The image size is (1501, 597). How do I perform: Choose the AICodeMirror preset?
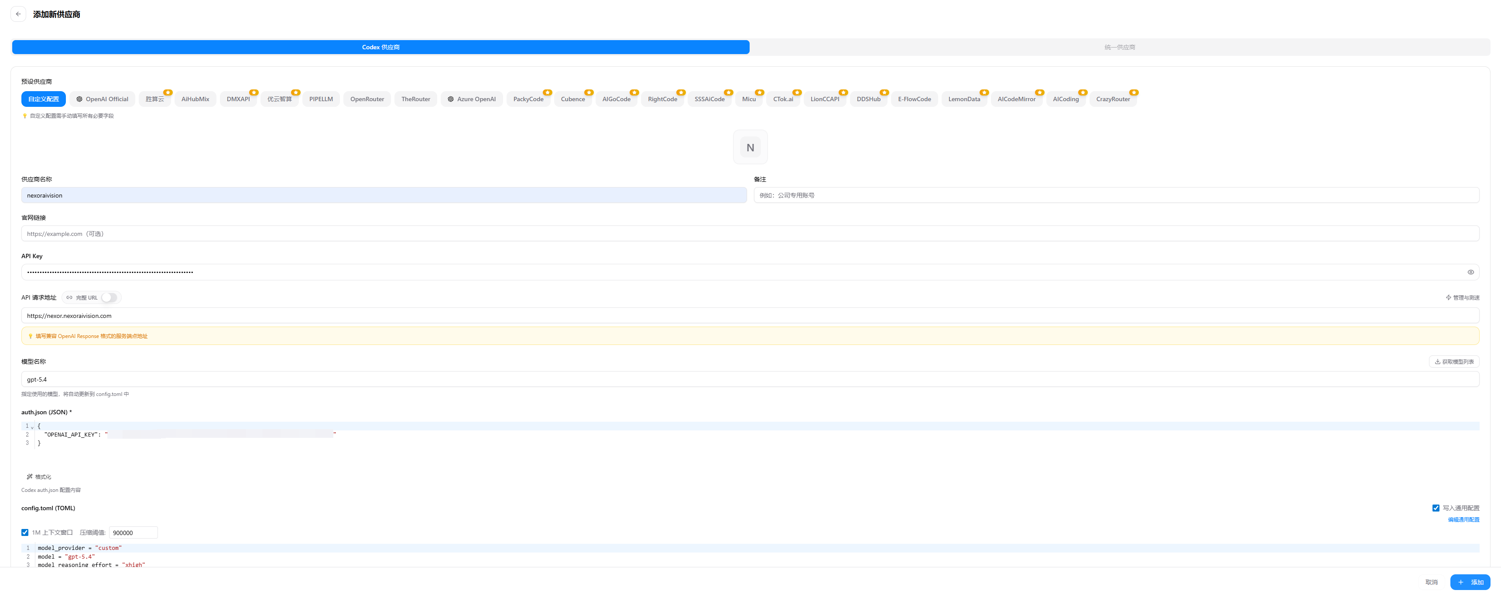1017,99
